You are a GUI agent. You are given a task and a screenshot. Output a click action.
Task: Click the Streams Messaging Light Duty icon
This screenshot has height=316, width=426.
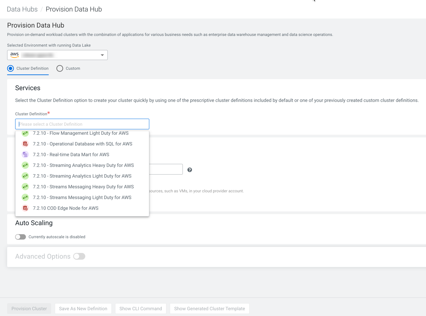25,197
